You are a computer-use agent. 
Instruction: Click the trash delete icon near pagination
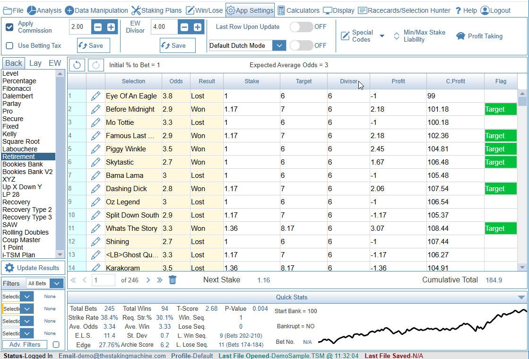tap(173, 280)
